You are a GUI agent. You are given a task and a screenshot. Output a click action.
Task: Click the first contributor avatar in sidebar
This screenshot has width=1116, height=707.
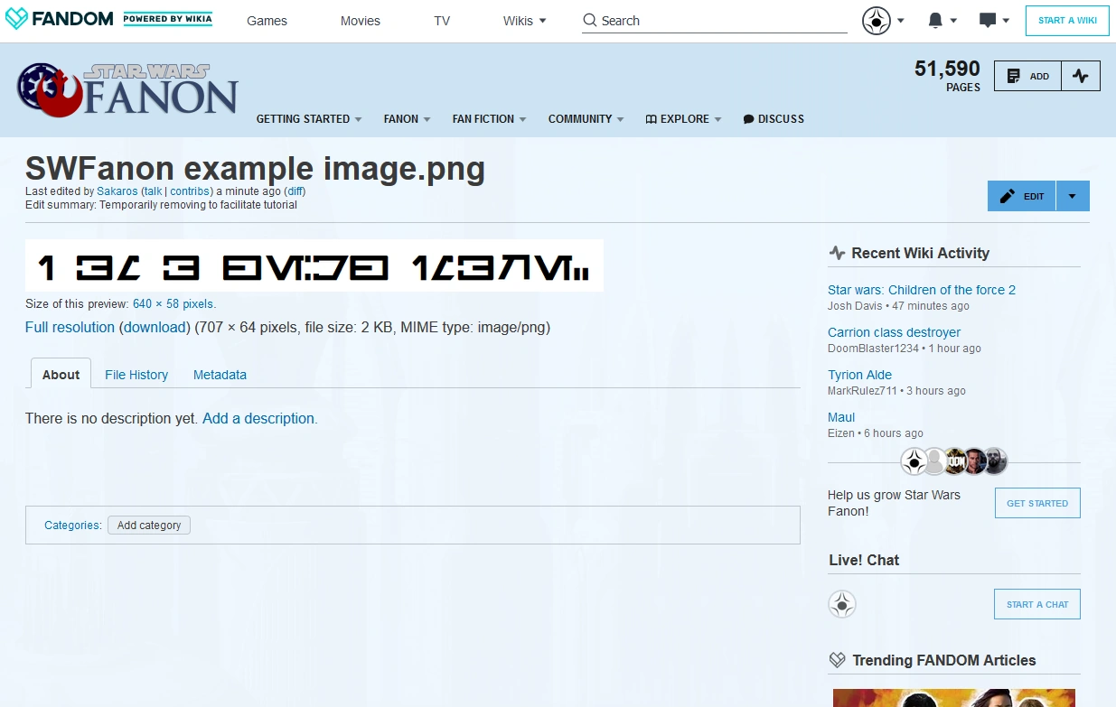pyautogui.click(x=914, y=461)
